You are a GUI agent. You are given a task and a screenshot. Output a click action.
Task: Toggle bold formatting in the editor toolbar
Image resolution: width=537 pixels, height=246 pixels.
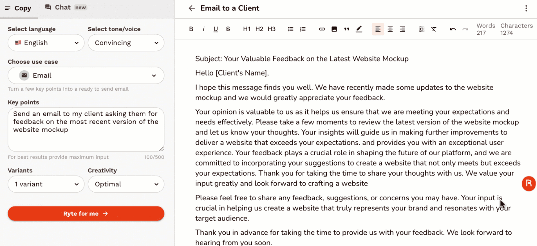click(x=191, y=29)
